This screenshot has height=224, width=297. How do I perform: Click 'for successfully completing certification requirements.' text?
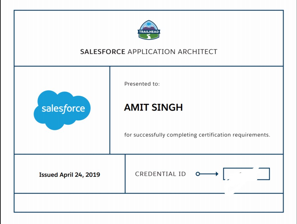click(197, 135)
